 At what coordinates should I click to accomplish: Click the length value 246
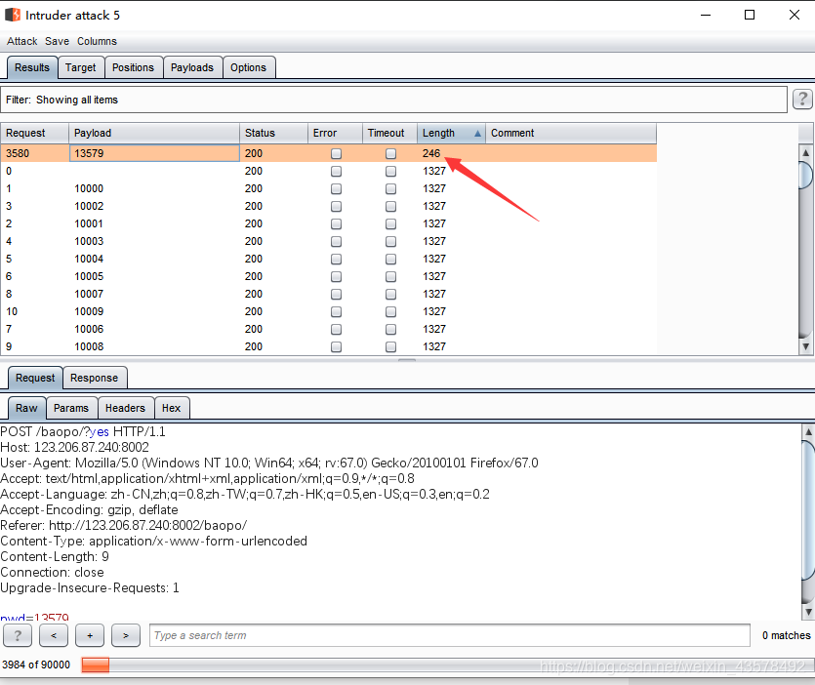[431, 153]
